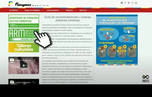The width and height of the screenshot is (152, 97).
Task: Click the Patagones Municipio logo
Action: [x=28, y=4]
